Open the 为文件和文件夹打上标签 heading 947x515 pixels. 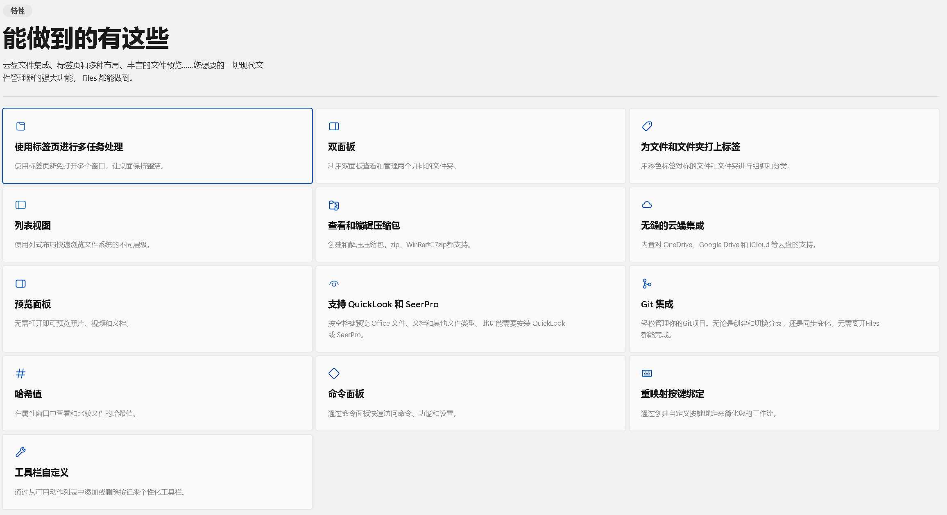pos(691,147)
